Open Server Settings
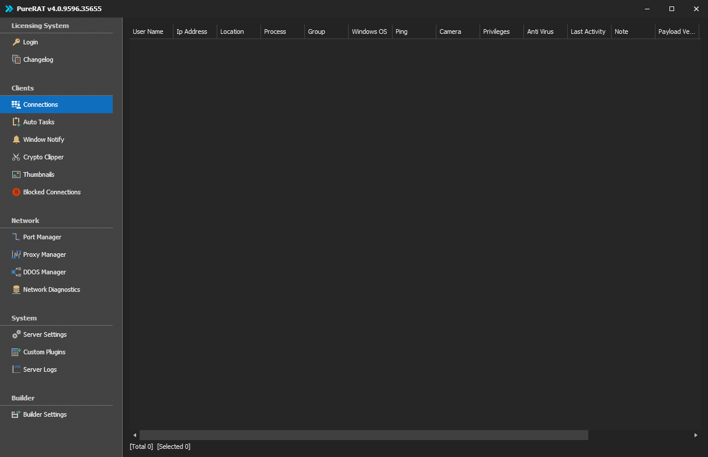 56,334
